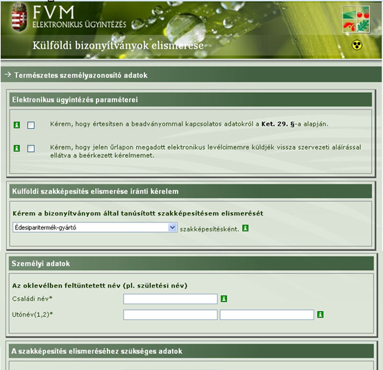This screenshot has width=383, height=370.
Task: Focus the first Utónév input field
Action: (x=170, y=315)
